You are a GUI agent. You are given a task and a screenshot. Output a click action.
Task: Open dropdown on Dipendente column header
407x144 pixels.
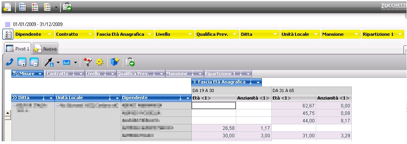(x=188, y=98)
